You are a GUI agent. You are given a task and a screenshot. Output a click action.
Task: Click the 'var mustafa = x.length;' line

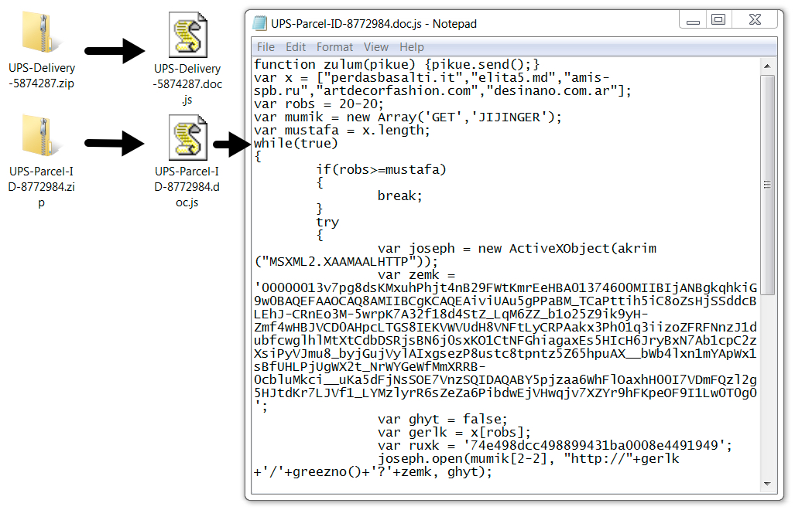[342, 131]
